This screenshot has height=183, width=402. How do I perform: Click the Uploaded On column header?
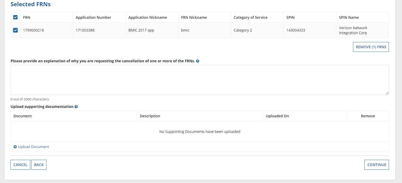[x=277, y=116]
